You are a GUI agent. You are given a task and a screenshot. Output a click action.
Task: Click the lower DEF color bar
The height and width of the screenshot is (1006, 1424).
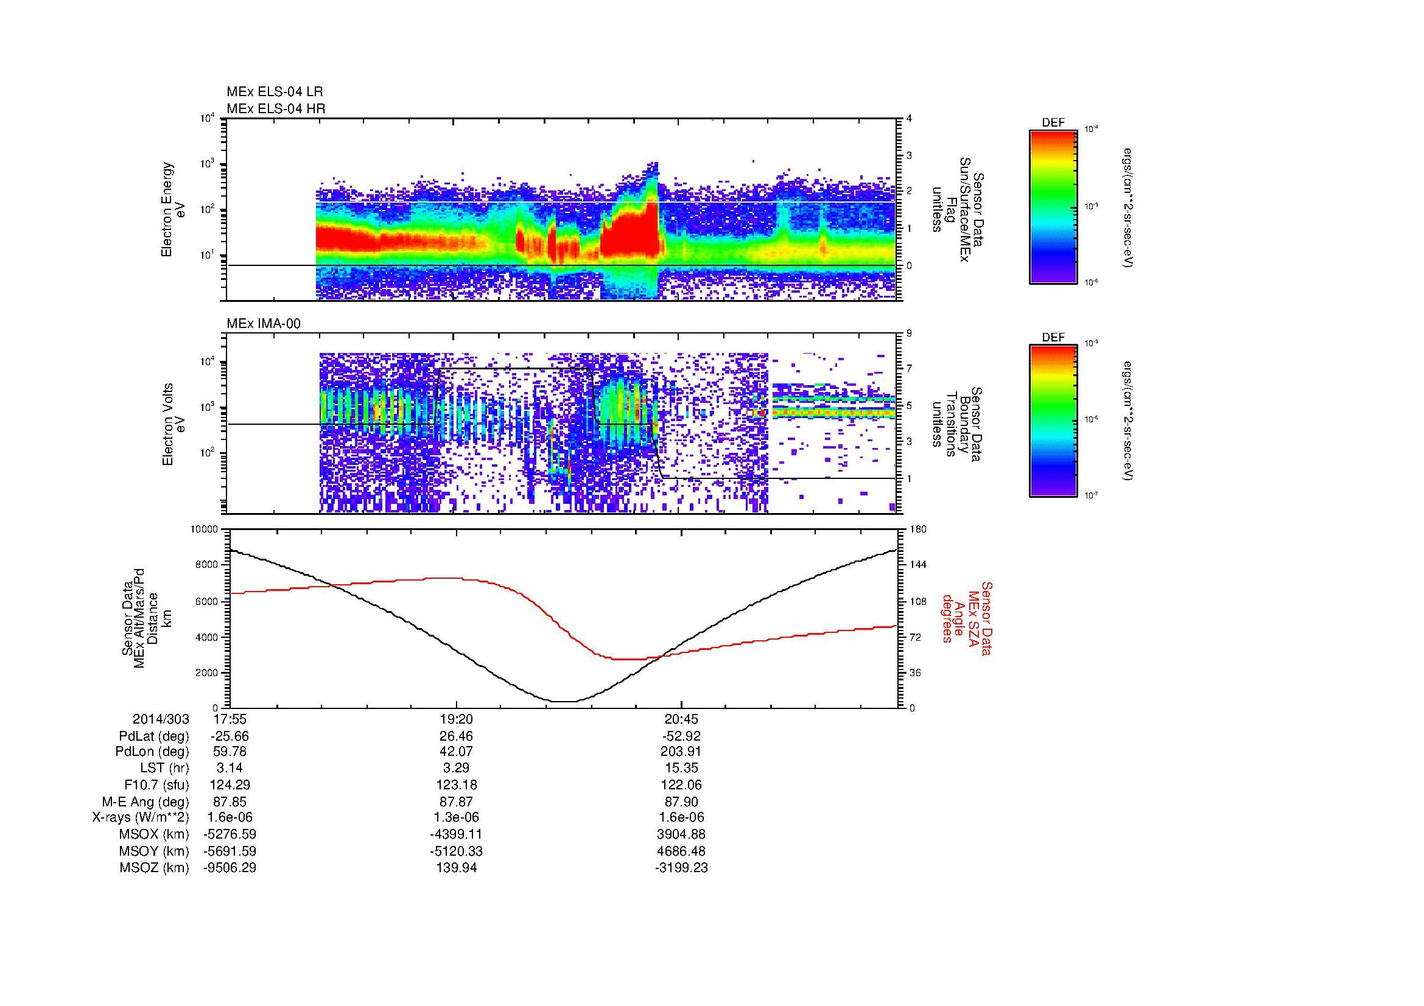(x=1053, y=421)
